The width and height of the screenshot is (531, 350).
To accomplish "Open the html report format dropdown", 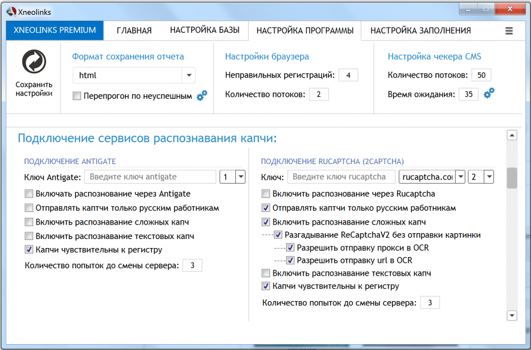I will 189,75.
